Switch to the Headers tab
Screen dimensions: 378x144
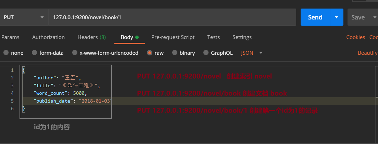coord(91,37)
